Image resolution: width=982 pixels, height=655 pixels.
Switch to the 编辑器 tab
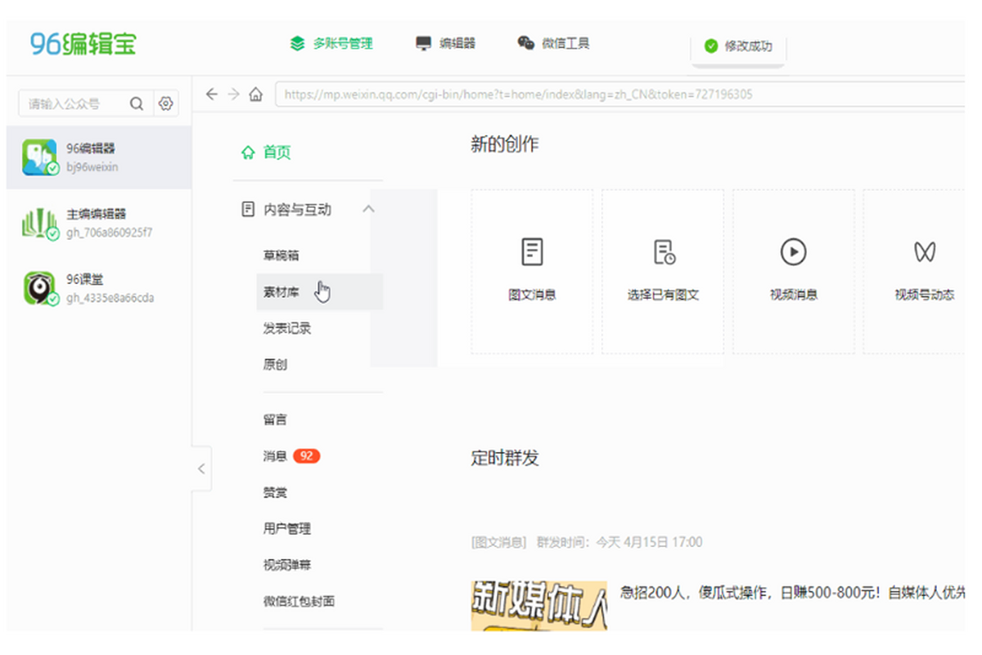pos(446,43)
